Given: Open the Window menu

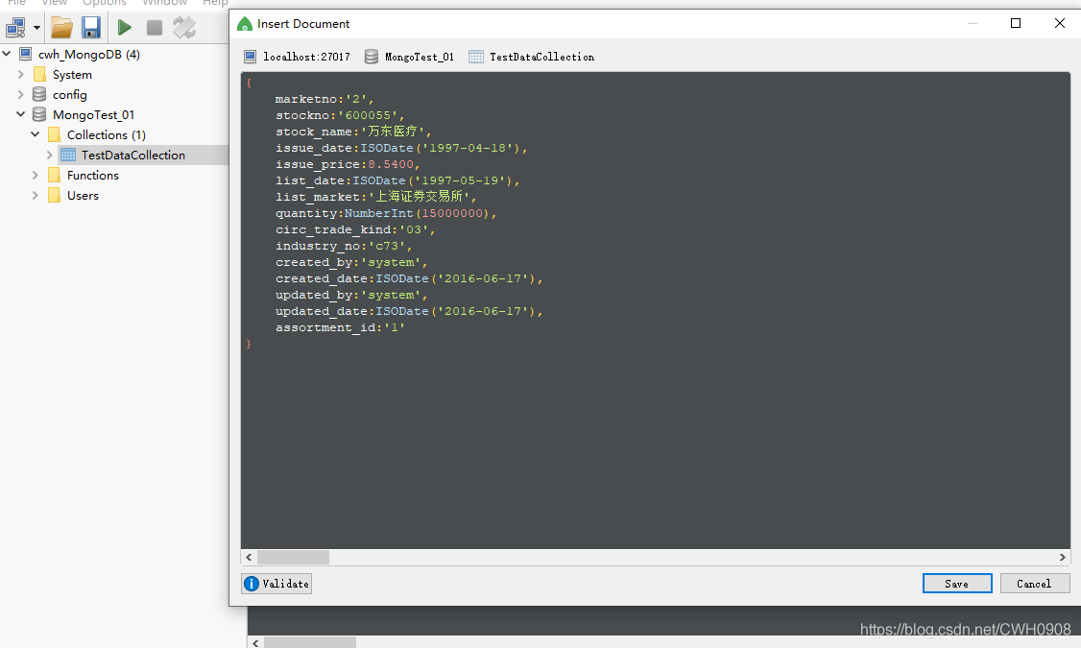Looking at the screenshot, I should (165, 3).
